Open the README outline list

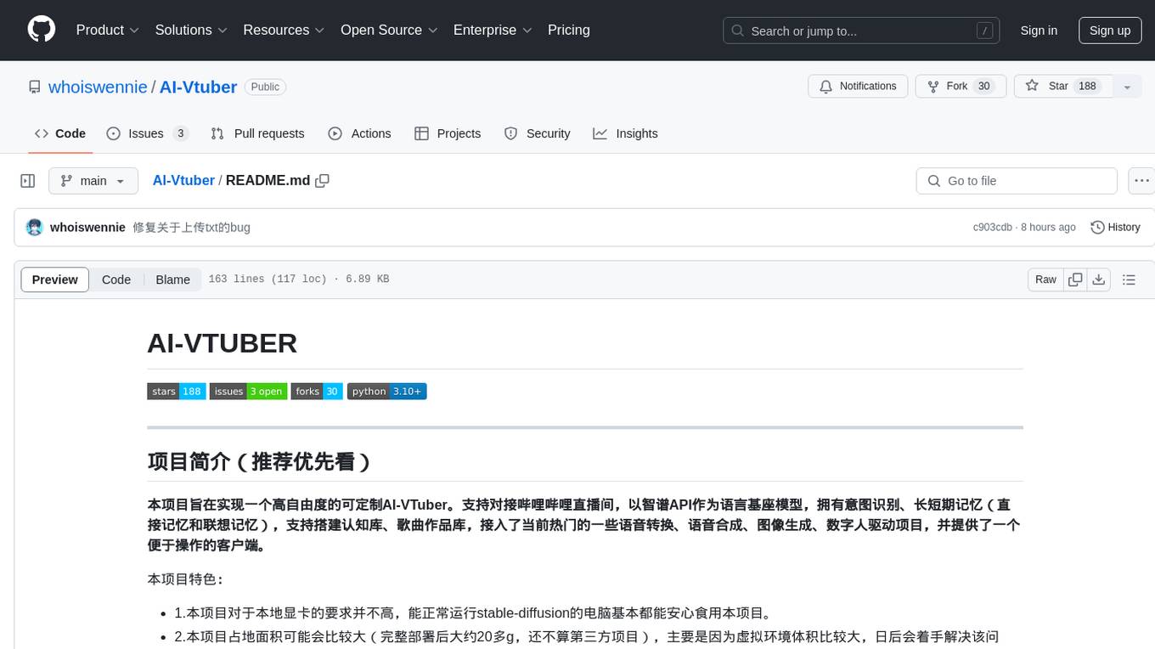(1129, 279)
